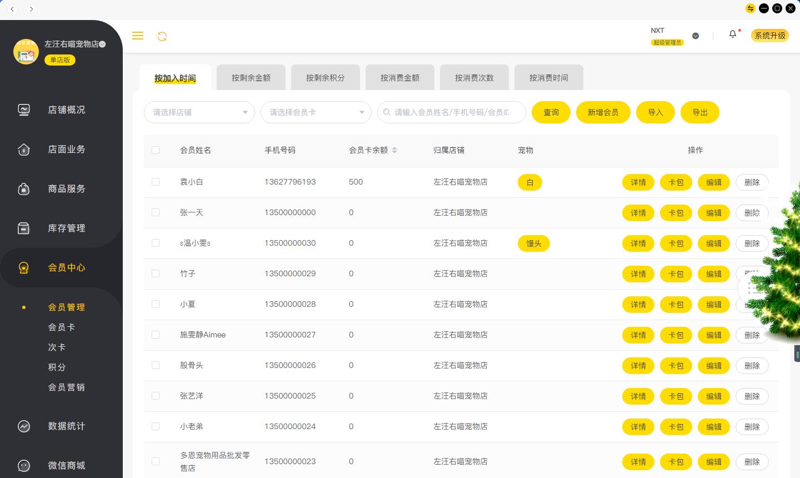Image resolution: width=800 pixels, height=478 pixels.
Task: Open 微信商城 via its sidebar icon
Action: point(24,466)
